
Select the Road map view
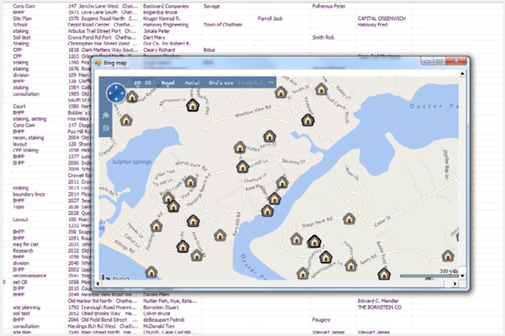tap(167, 82)
